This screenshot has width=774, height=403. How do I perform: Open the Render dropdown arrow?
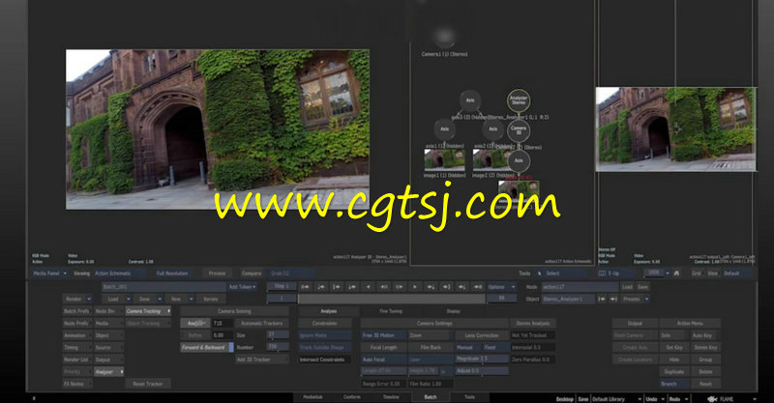click(89, 299)
